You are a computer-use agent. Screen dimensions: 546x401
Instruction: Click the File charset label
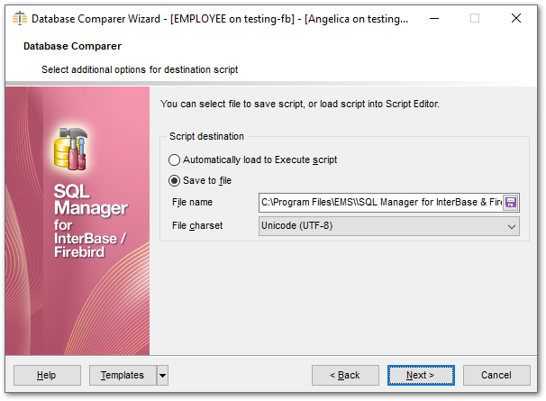(x=196, y=225)
